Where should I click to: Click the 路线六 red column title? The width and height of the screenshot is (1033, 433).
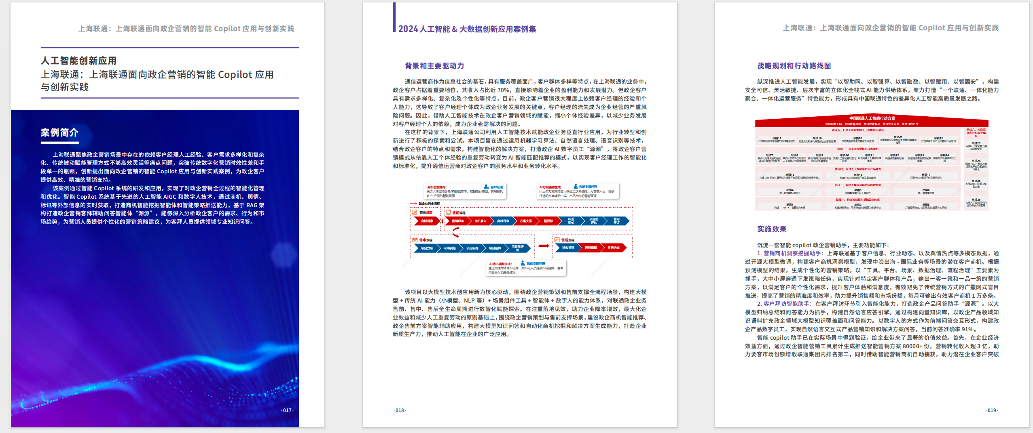click(976, 133)
